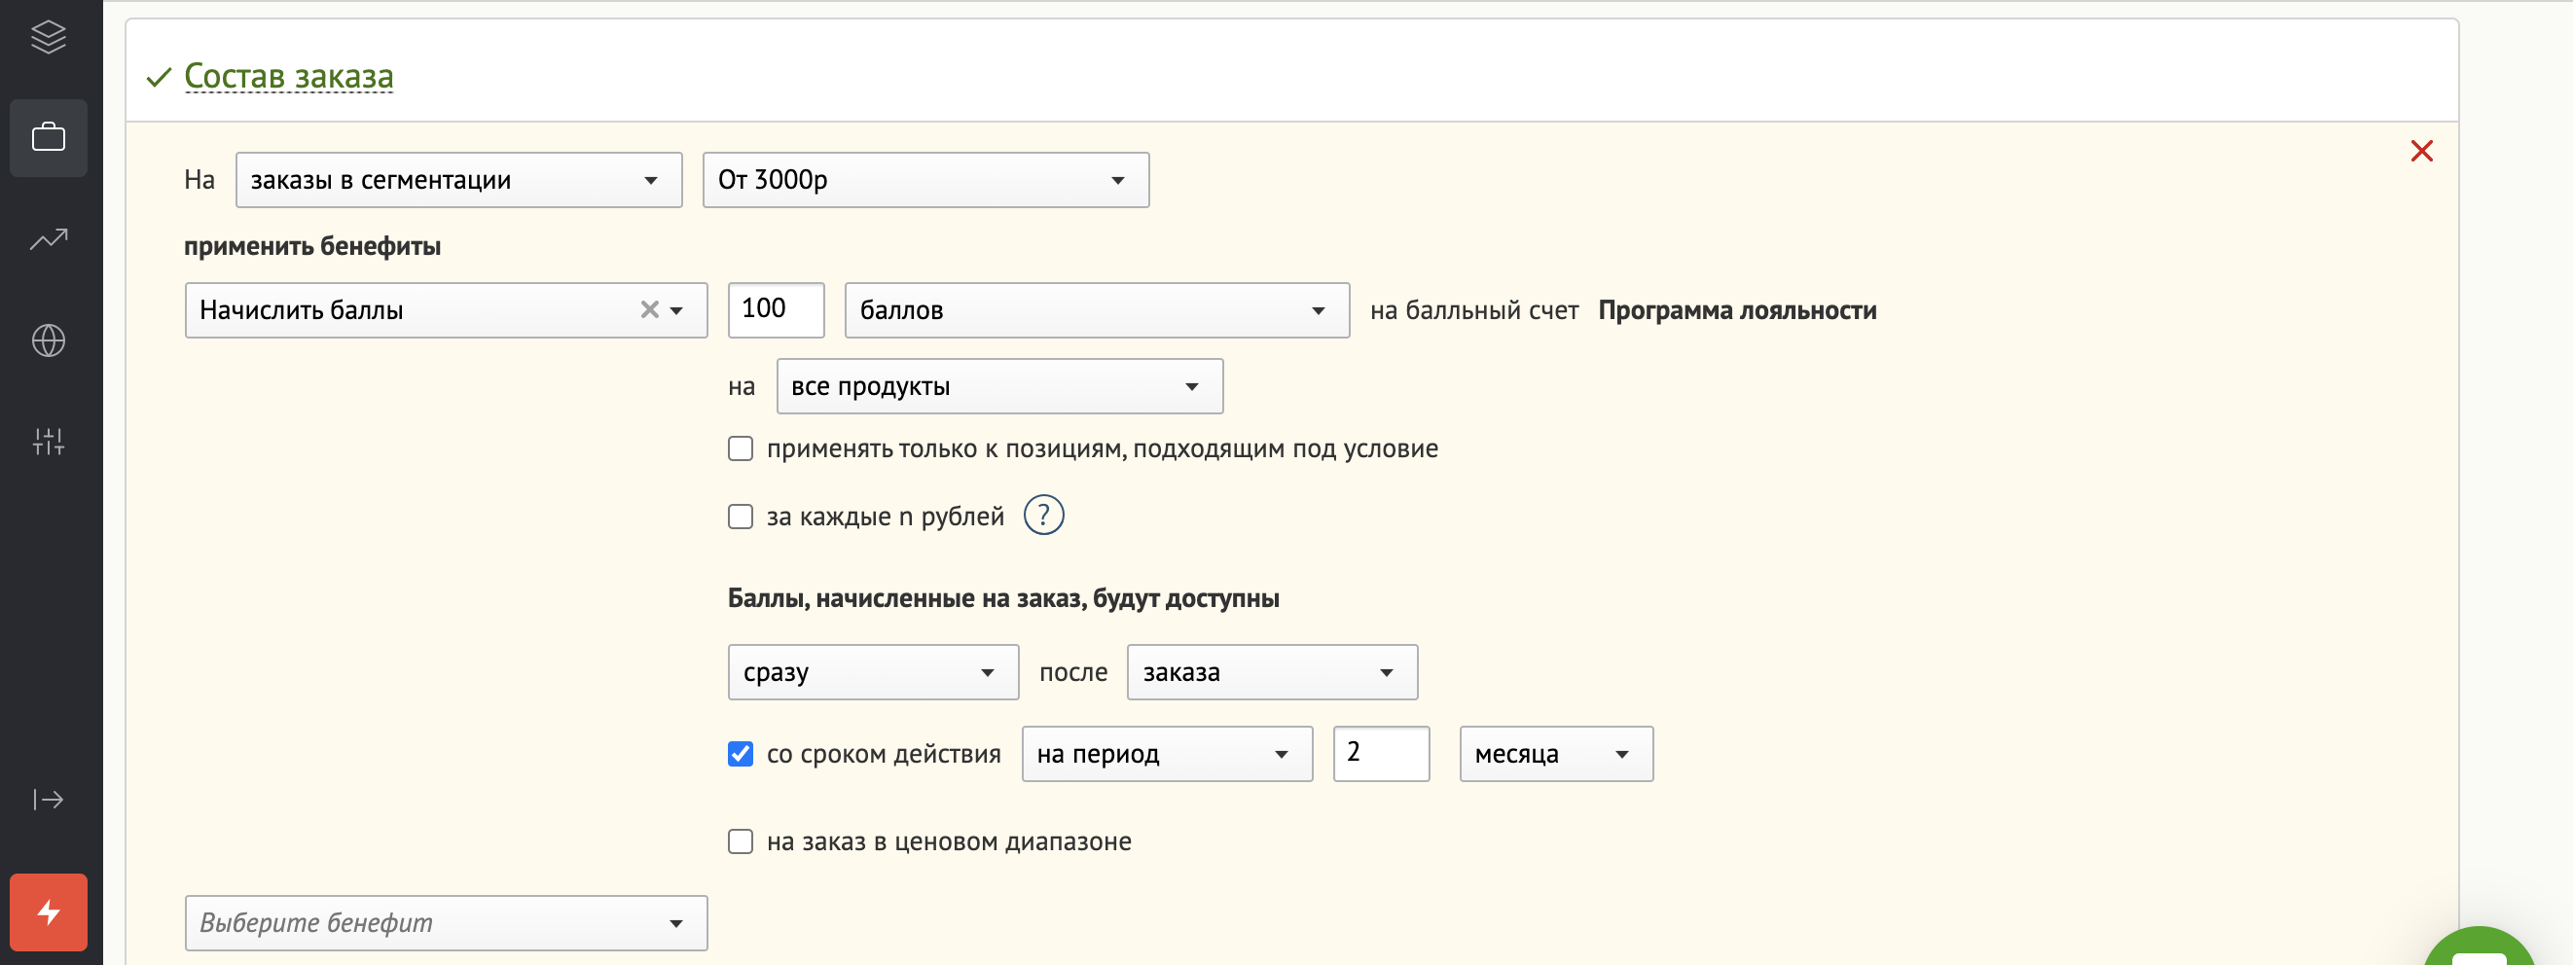The height and width of the screenshot is (965, 2573).
Task: Click 'Баллы, начисленные на заказ, будут доступны' text
Action: (1003, 598)
